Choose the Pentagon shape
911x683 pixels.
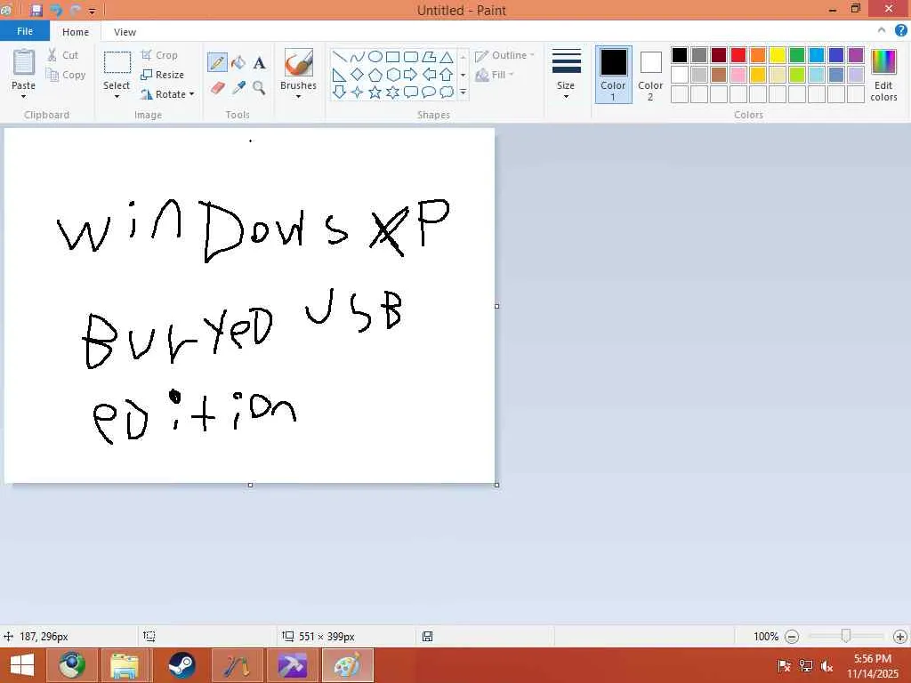pos(375,75)
